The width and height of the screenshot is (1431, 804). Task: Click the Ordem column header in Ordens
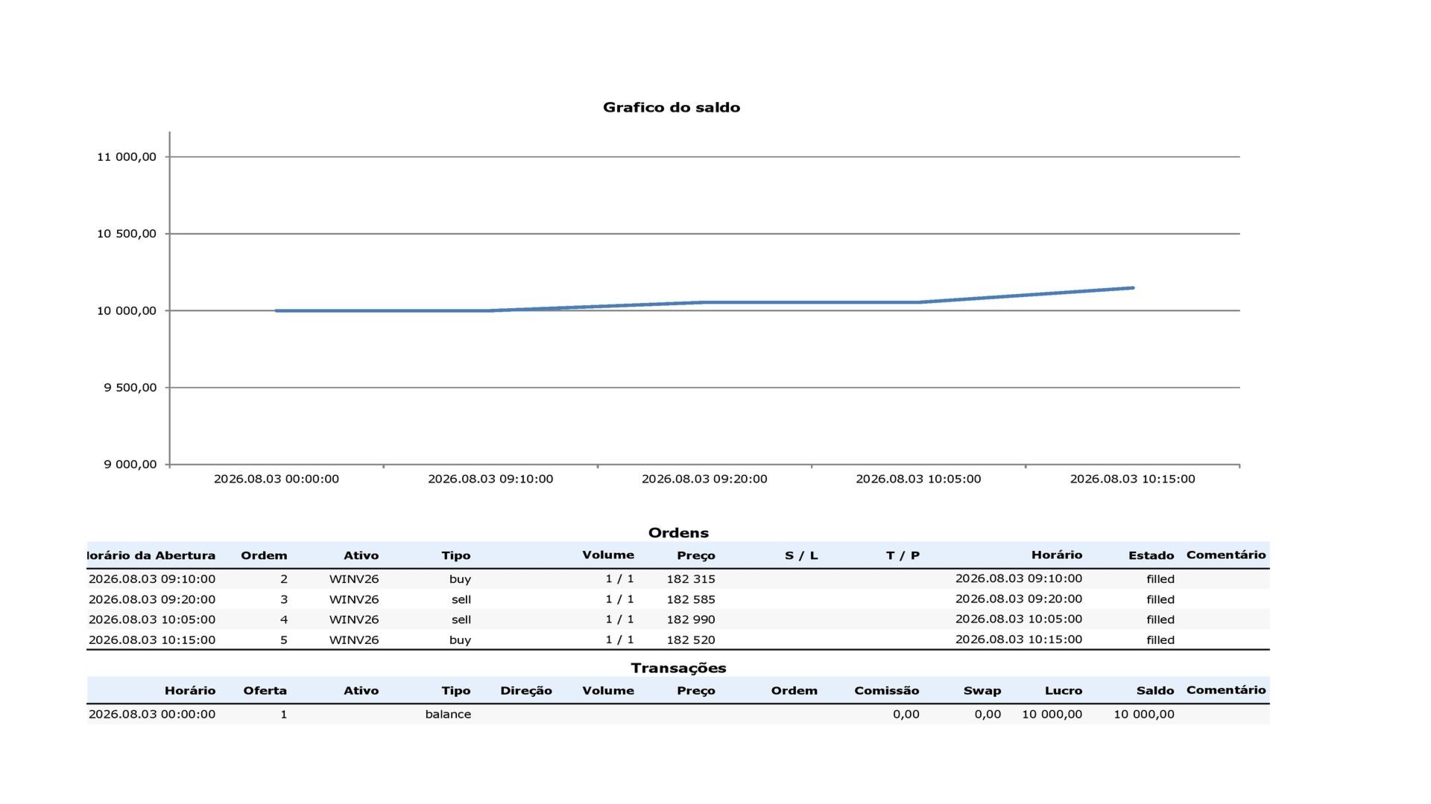[x=264, y=555]
